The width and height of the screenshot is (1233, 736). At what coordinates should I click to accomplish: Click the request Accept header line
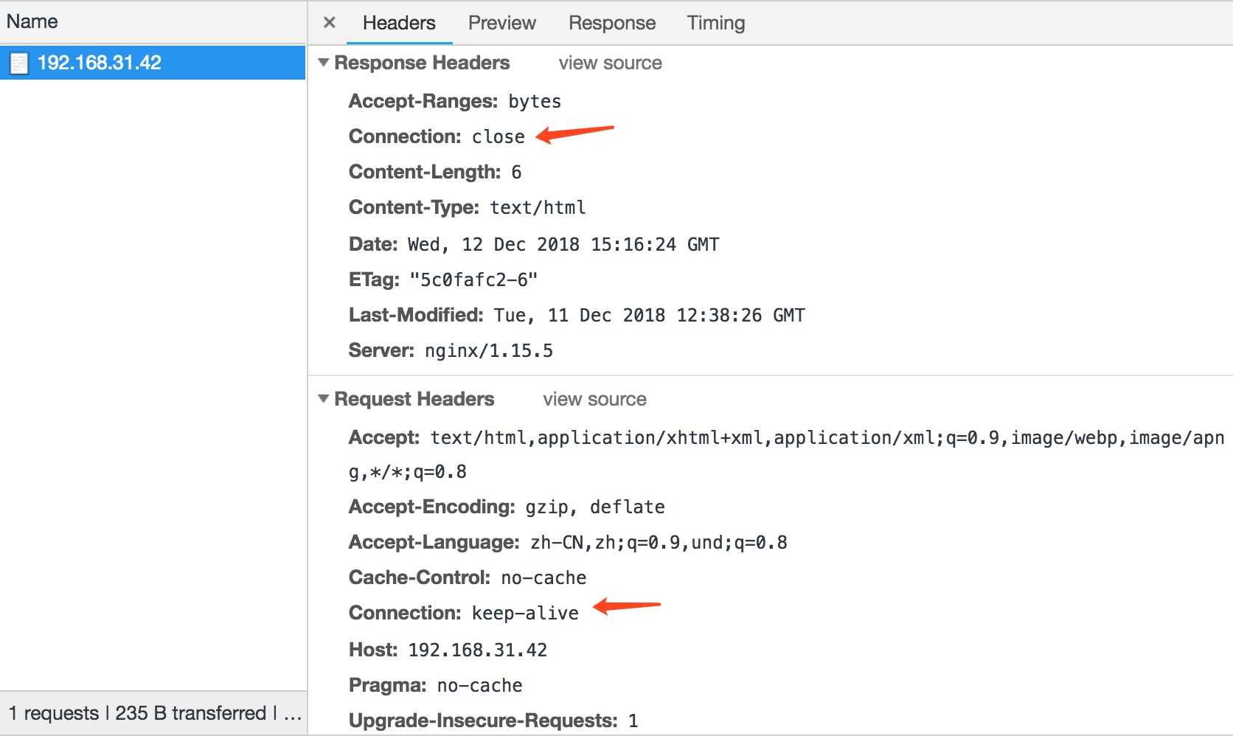click(x=786, y=454)
